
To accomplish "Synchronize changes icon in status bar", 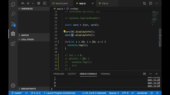I will [27, 93].
